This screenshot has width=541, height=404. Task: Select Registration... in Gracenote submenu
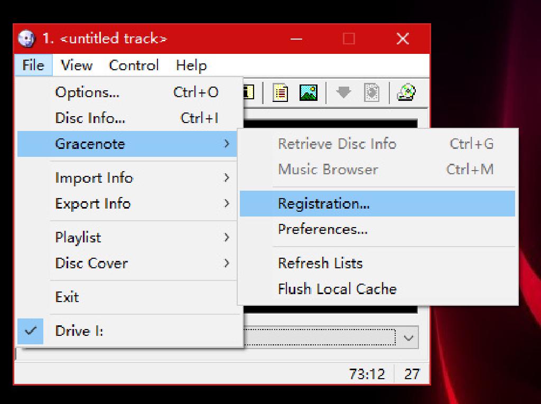click(377, 203)
